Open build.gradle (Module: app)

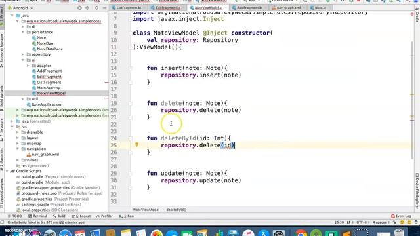[x=45, y=182]
